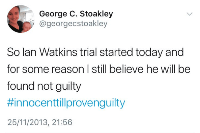
Task: Select the word "Stoakley" in display name
Action: tap(96, 14)
